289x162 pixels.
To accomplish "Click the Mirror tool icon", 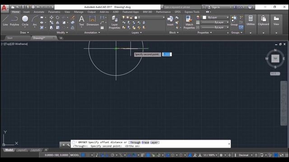I will click(x=57, y=22).
